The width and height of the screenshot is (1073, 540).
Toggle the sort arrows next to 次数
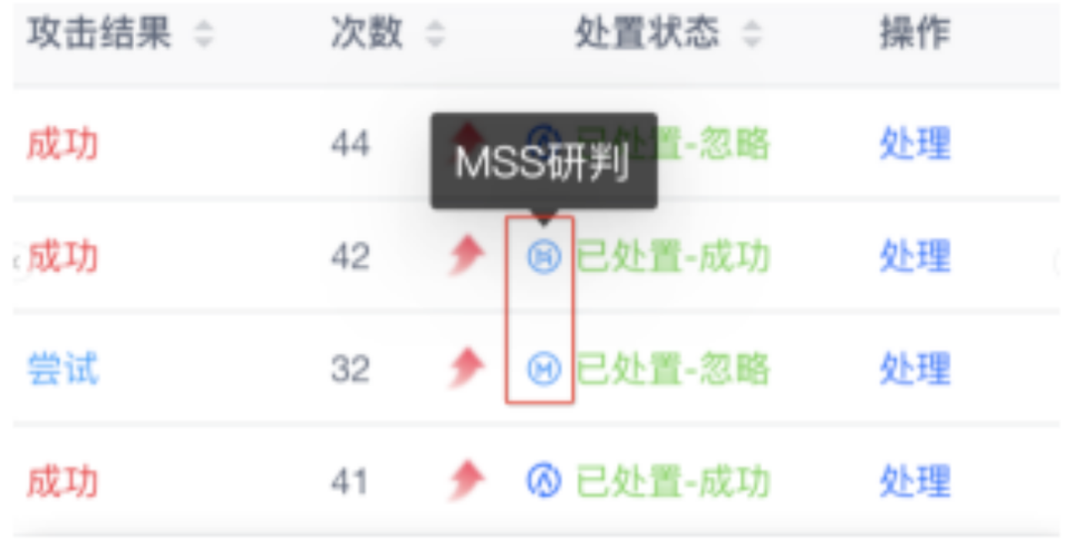[x=435, y=34]
